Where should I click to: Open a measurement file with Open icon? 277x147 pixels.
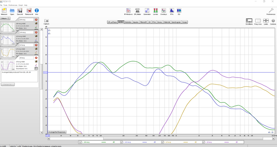point(12,11)
